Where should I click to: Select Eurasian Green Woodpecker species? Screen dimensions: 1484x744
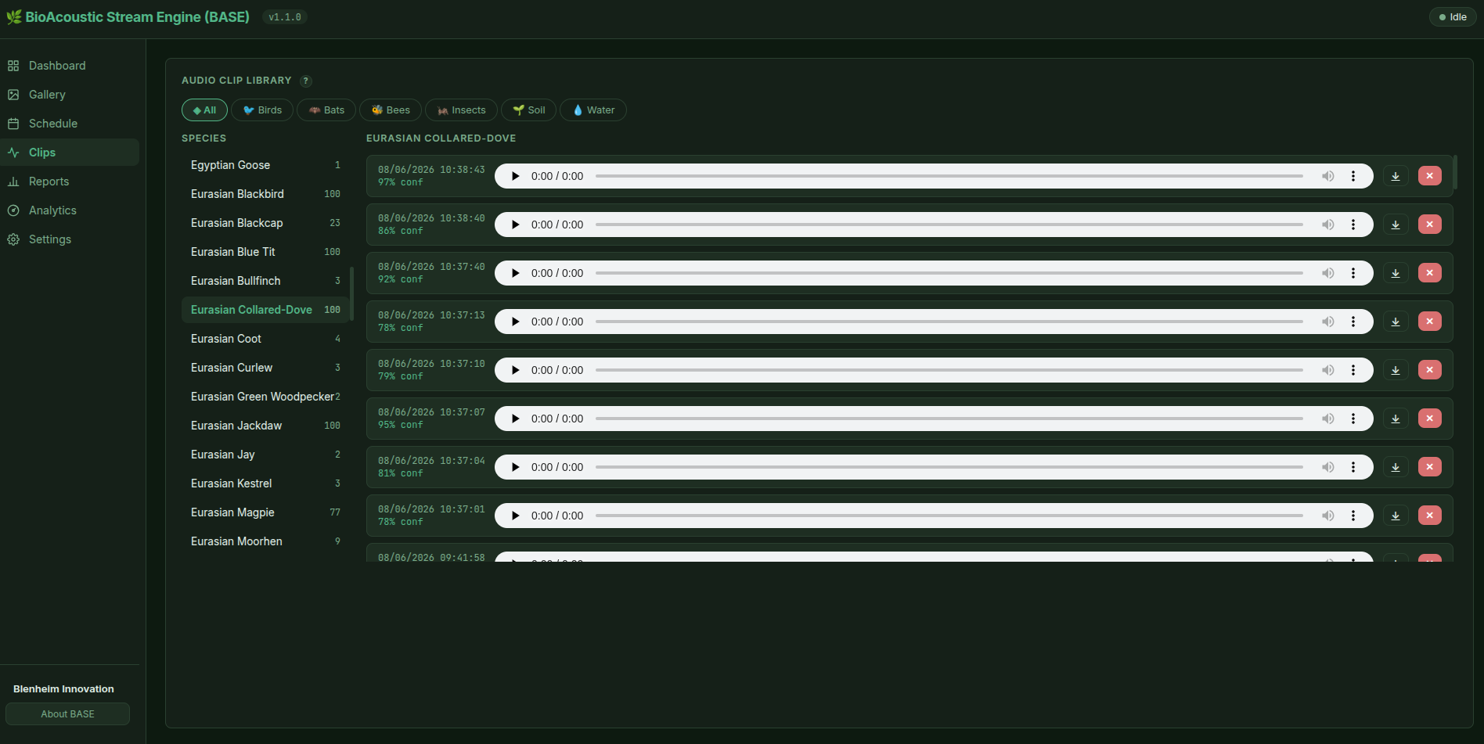tap(265, 397)
